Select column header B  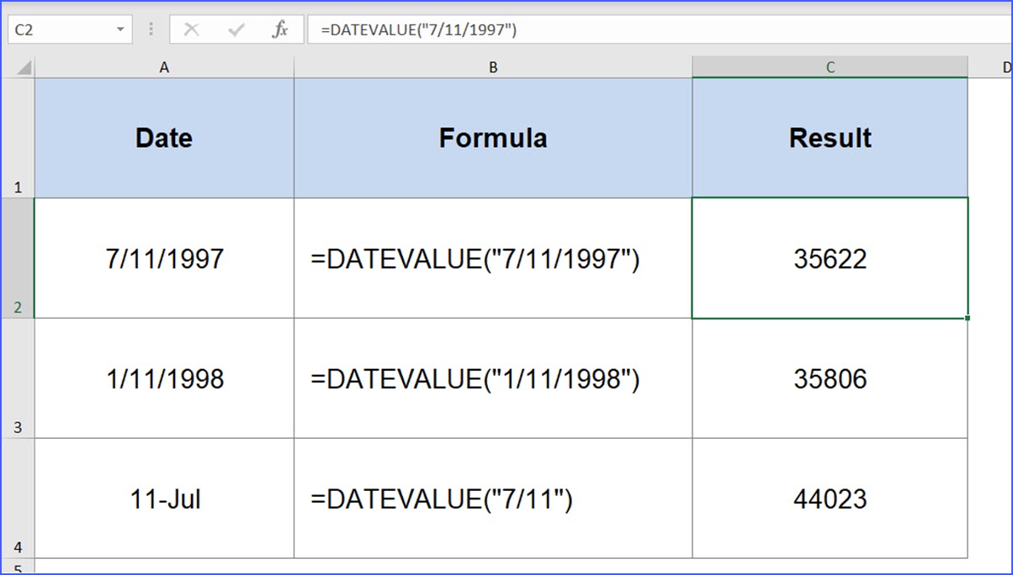click(x=493, y=66)
